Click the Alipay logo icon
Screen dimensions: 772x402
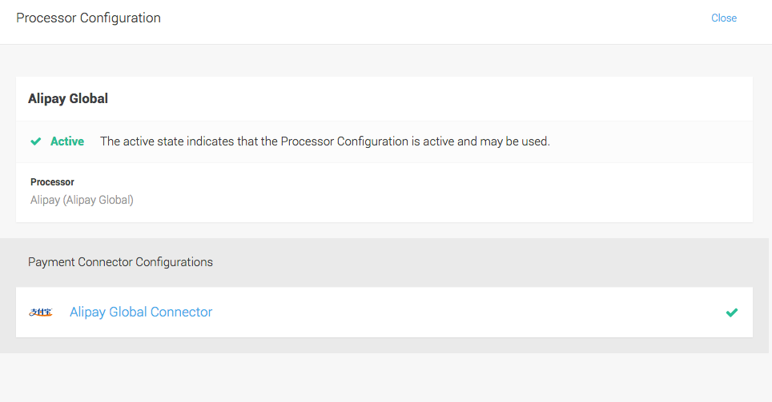(x=41, y=312)
